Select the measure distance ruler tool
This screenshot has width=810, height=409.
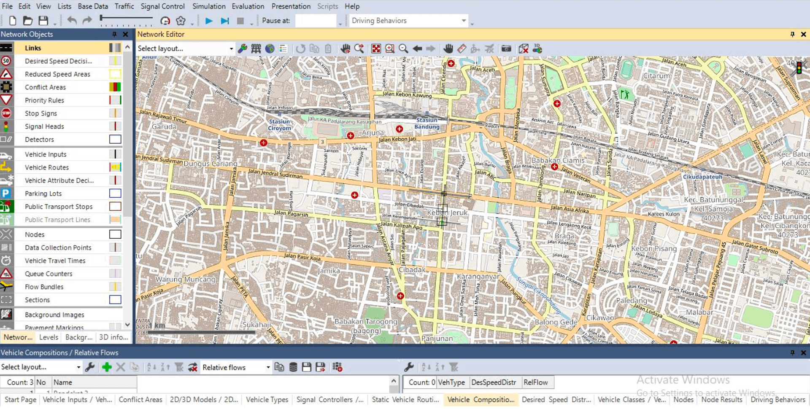tap(462, 48)
